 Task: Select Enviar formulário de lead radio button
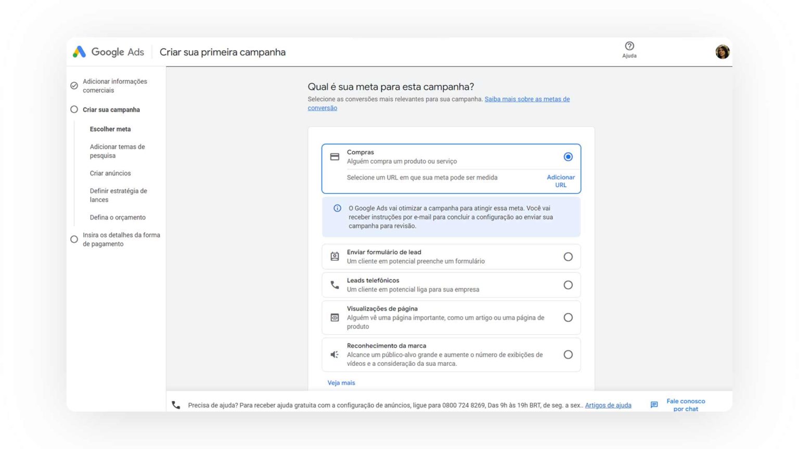coord(568,256)
